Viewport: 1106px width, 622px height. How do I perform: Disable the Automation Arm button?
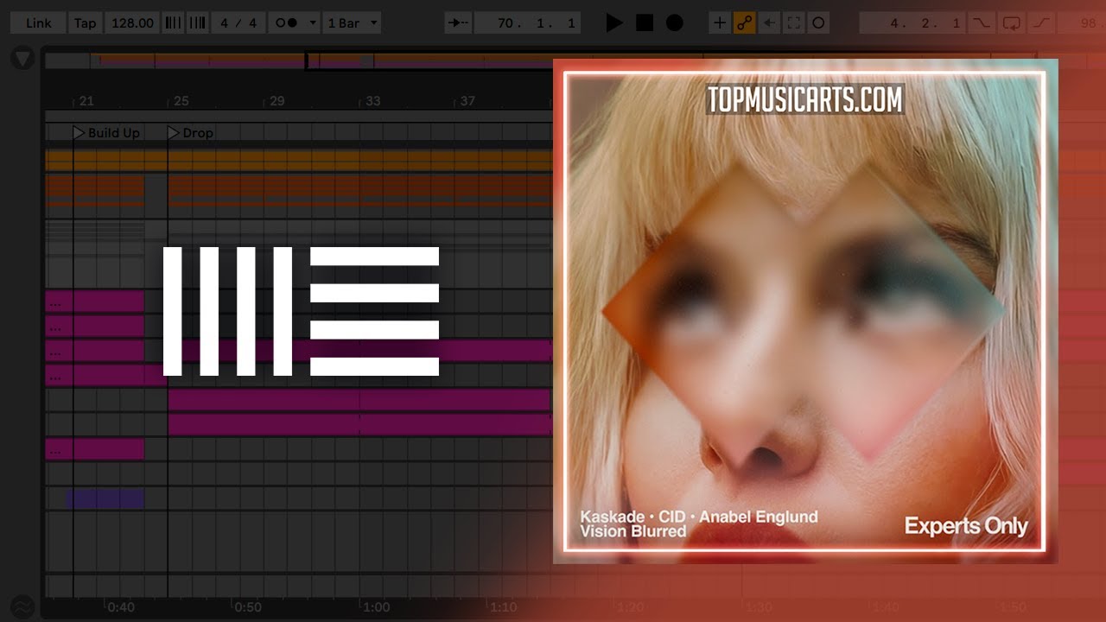[x=744, y=23]
